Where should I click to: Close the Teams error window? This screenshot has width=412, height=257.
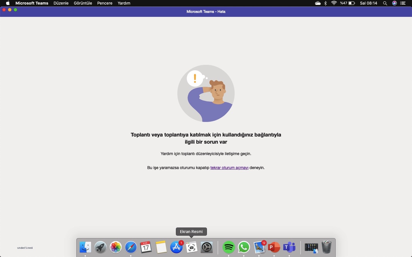point(4,10)
